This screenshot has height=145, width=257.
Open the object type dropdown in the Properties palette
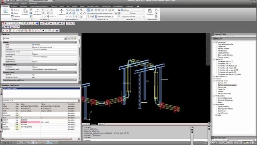(x=65, y=38)
